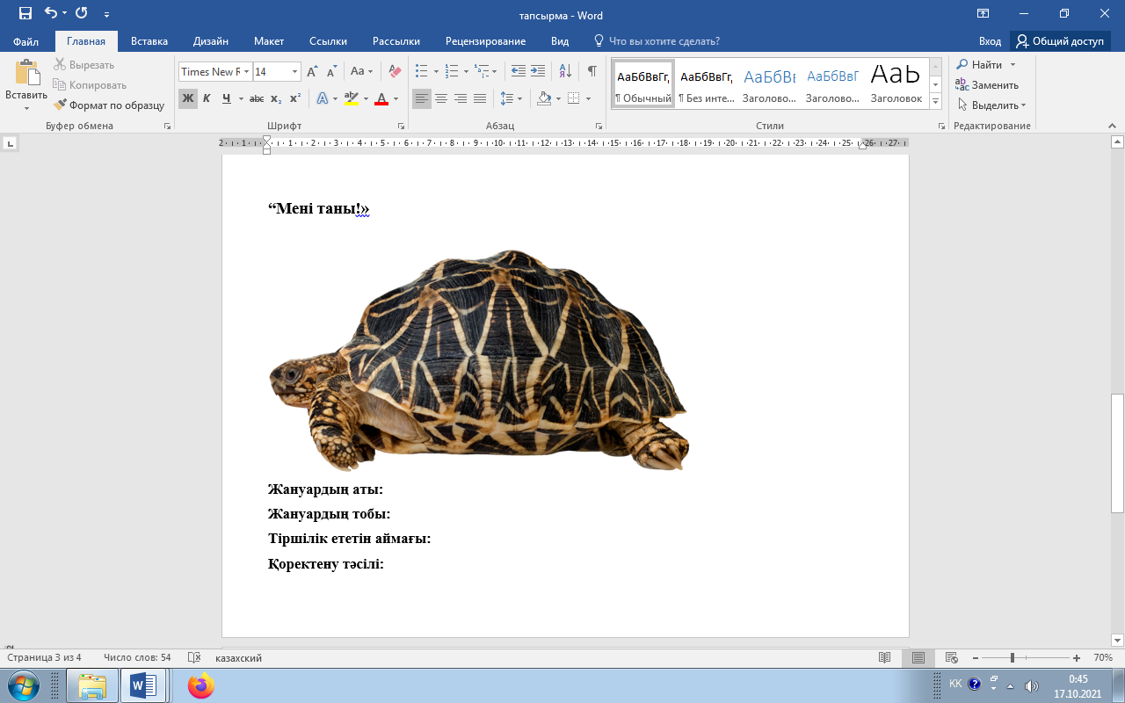This screenshot has width=1125, height=703.
Task: Toggle Italic formatting
Action: [207, 98]
